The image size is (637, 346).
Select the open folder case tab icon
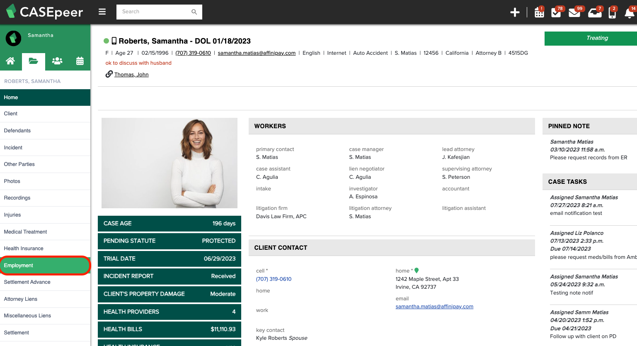[x=34, y=61]
